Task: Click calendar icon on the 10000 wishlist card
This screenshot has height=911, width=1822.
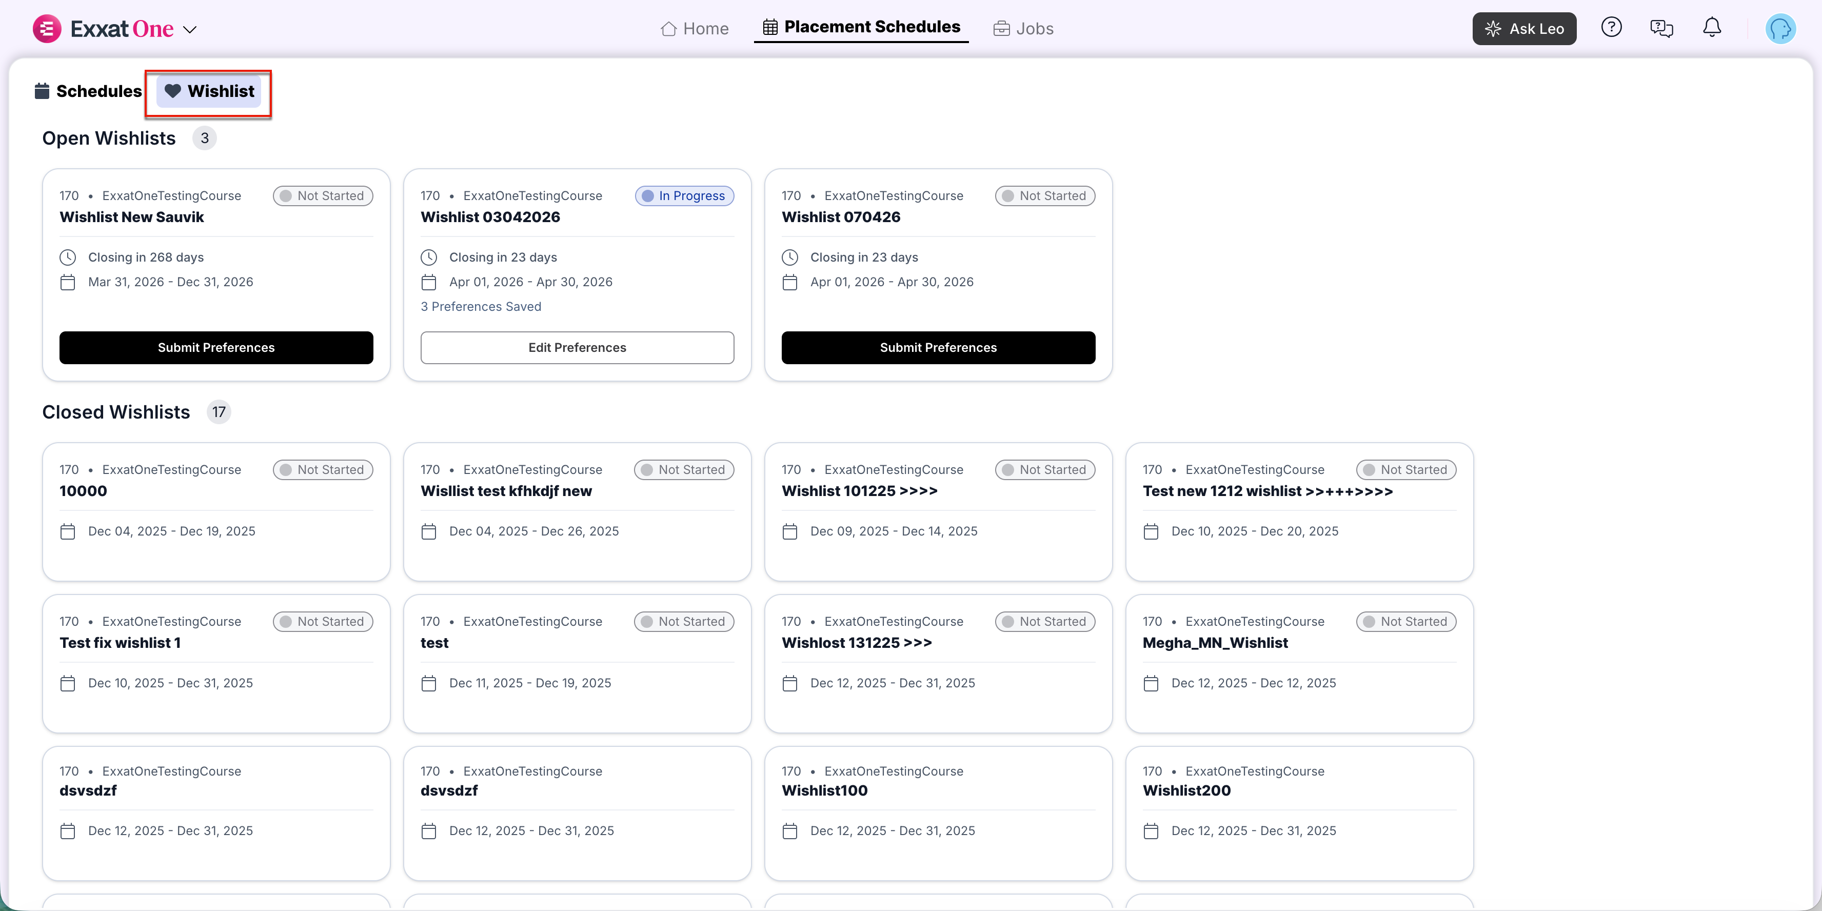Action: coord(68,531)
